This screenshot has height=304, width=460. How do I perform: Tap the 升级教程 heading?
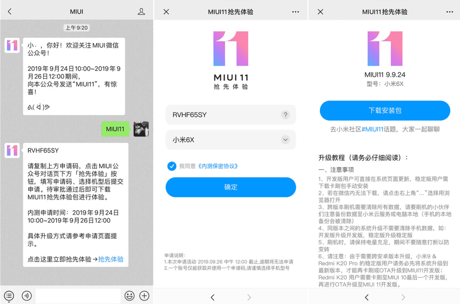coord(364,157)
